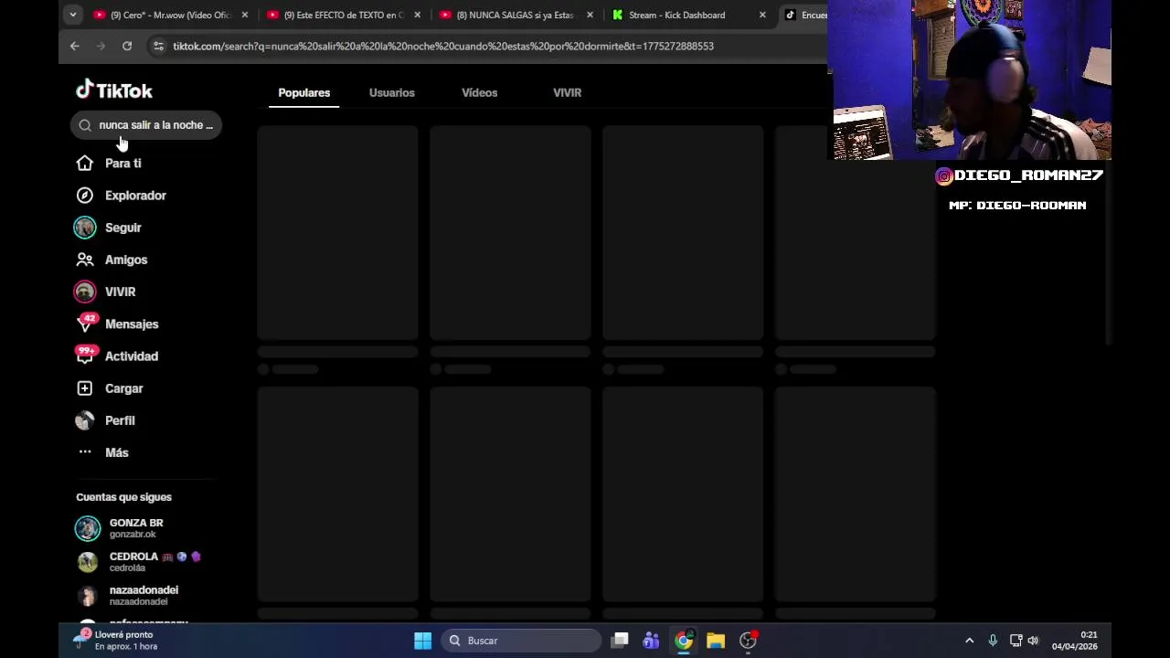Click the search magnifier icon in TikTok
Viewport: 1170px width, 658px height.
85,125
